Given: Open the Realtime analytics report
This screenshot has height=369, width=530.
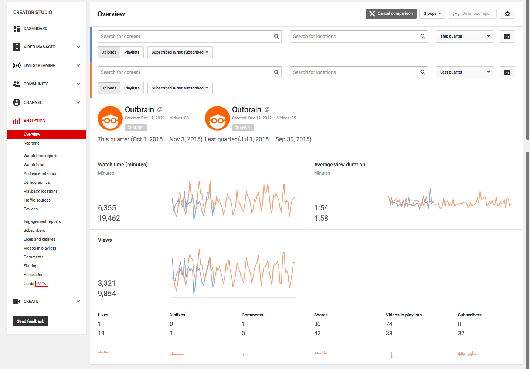Looking at the screenshot, I should (x=31, y=143).
